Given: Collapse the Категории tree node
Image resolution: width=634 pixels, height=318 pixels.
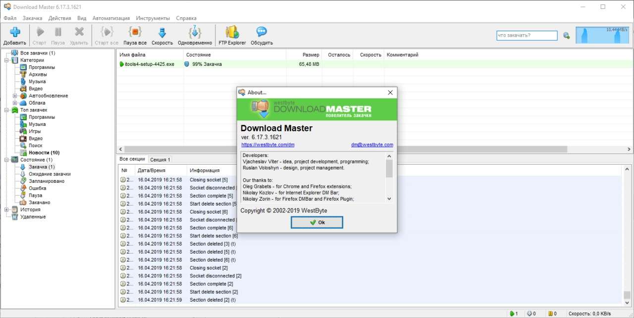Looking at the screenshot, I should (x=7, y=60).
